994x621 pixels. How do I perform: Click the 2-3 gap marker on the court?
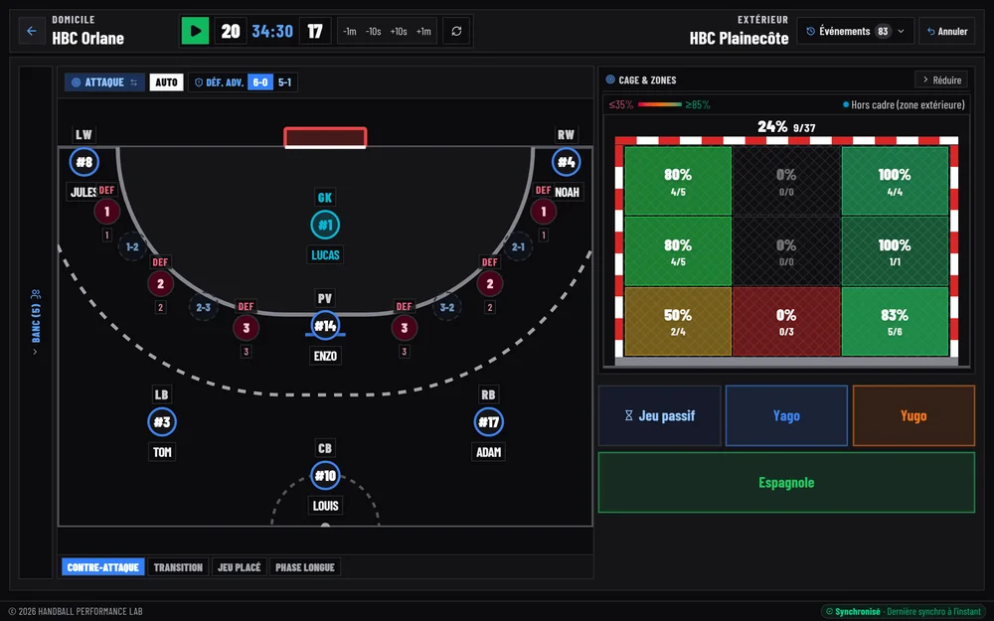(203, 307)
